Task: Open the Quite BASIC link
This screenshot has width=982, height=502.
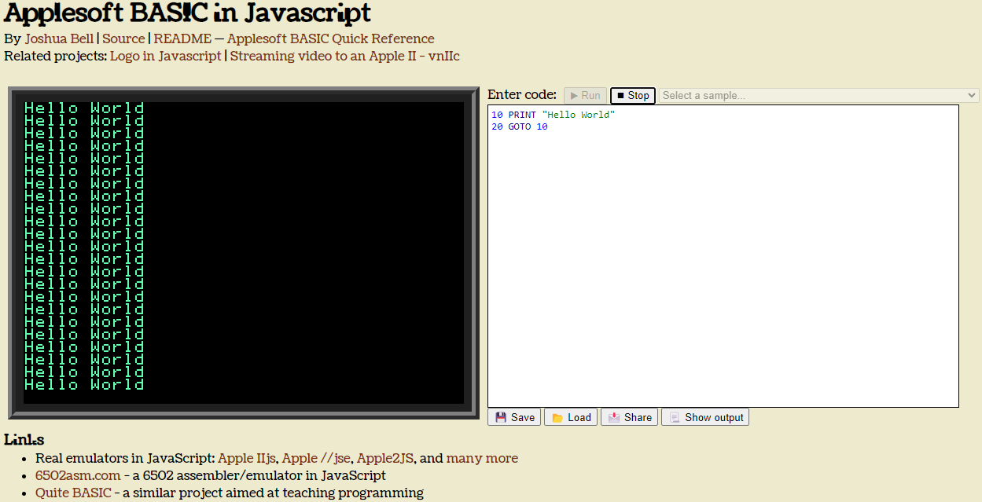Action: pos(73,493)
